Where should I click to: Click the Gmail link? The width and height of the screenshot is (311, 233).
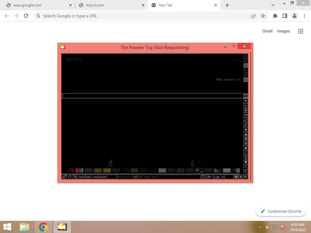(267, 31)
